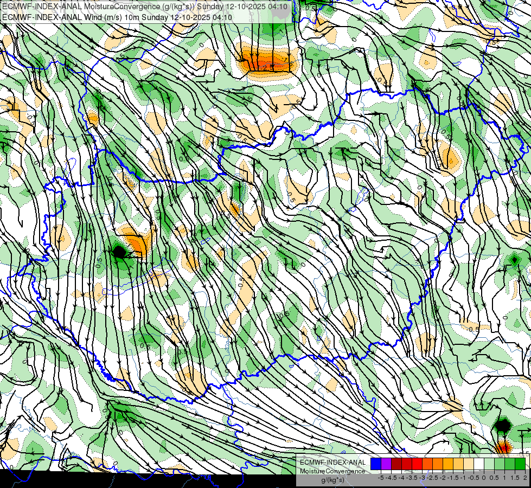Pick the light green swatch between 0.5 and 1
Image resolution: width=531 pixels, height=488 pixels.
pyautogui.click(x=500, y=464)
